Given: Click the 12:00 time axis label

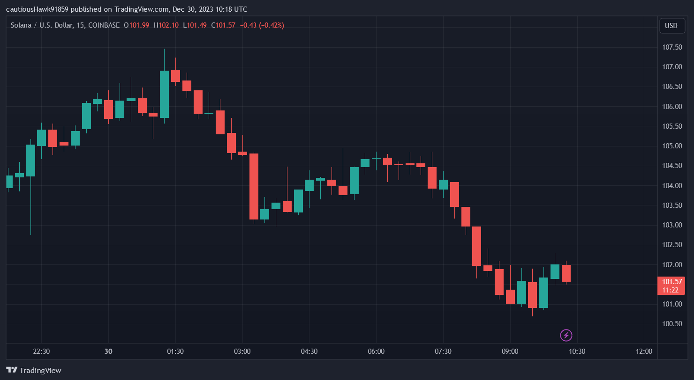Looking at the screenshot, I should tap(644, 351).
